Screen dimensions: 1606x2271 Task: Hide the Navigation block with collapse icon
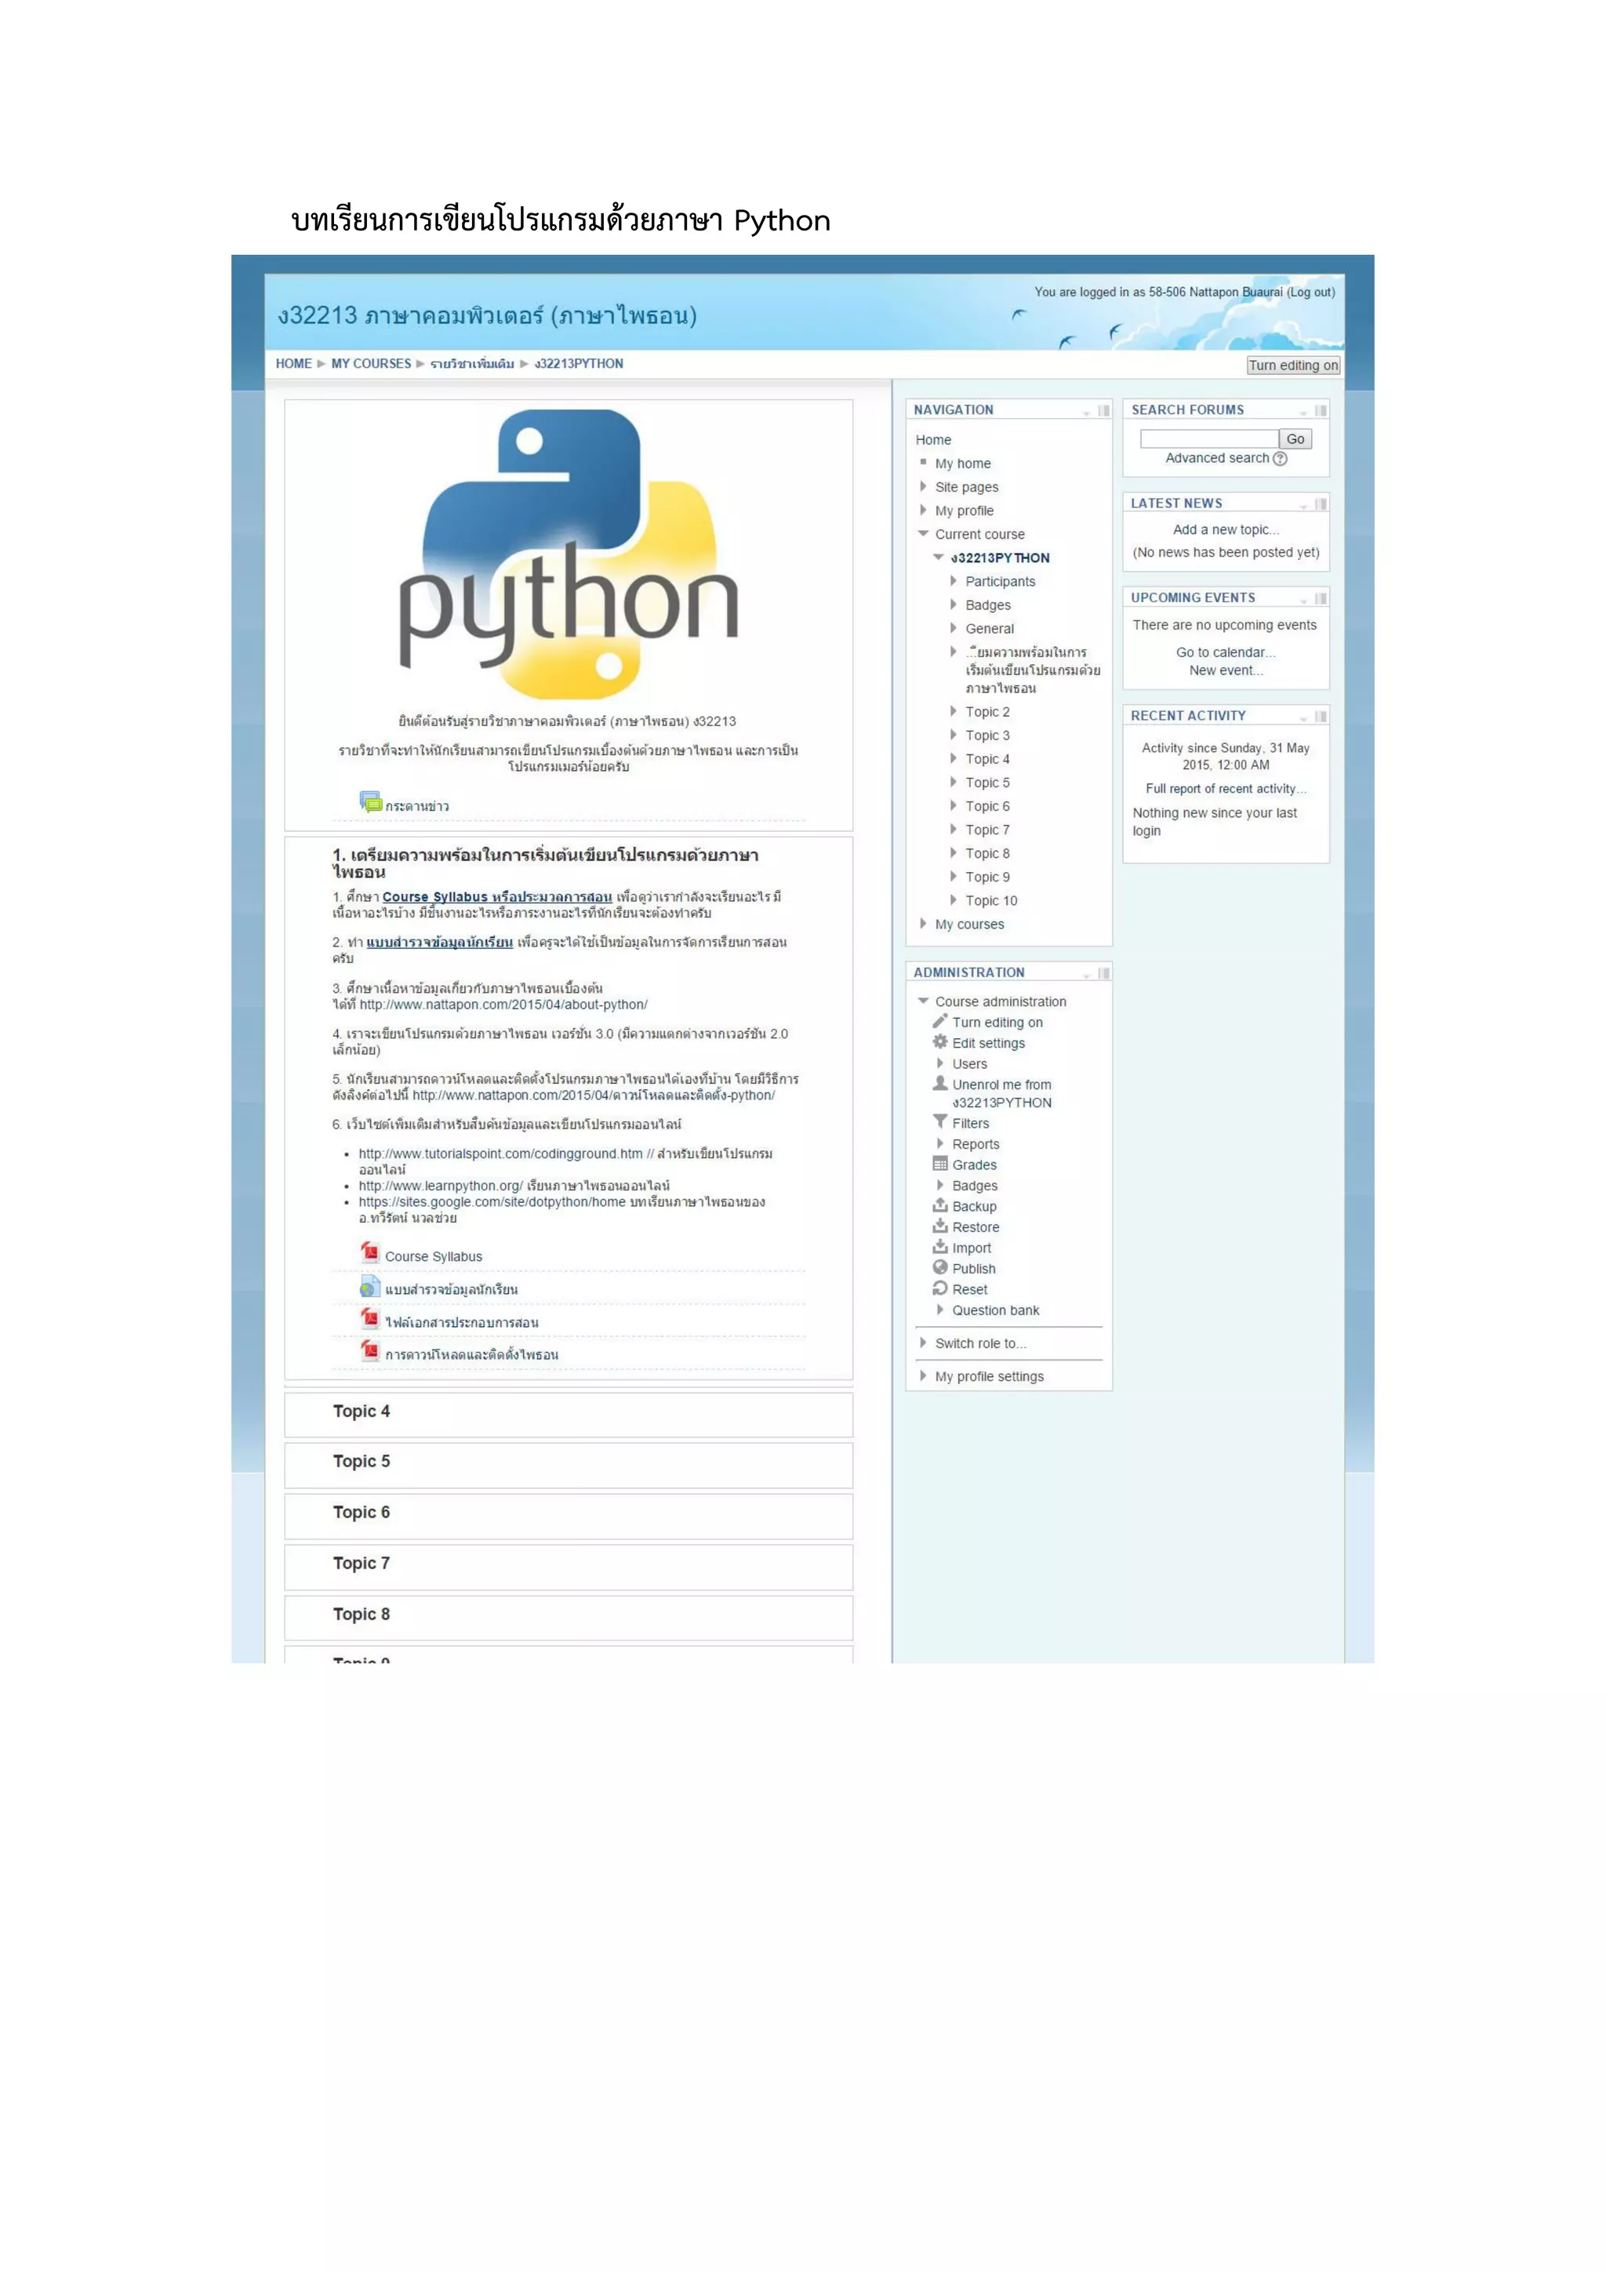1086,412
